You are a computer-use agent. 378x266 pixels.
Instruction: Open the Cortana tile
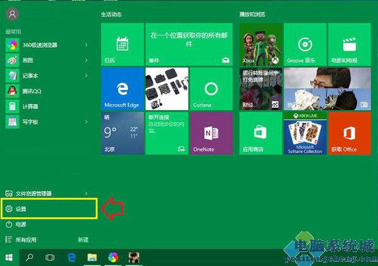click(x=211, y=89)
